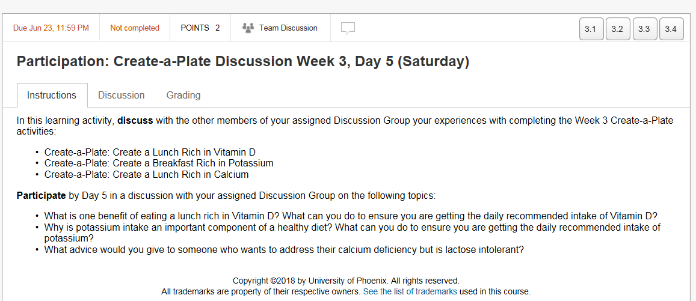
Task: Click 'Create a Breakfast Rich in Potassium' item
Action: pos(159,163)
